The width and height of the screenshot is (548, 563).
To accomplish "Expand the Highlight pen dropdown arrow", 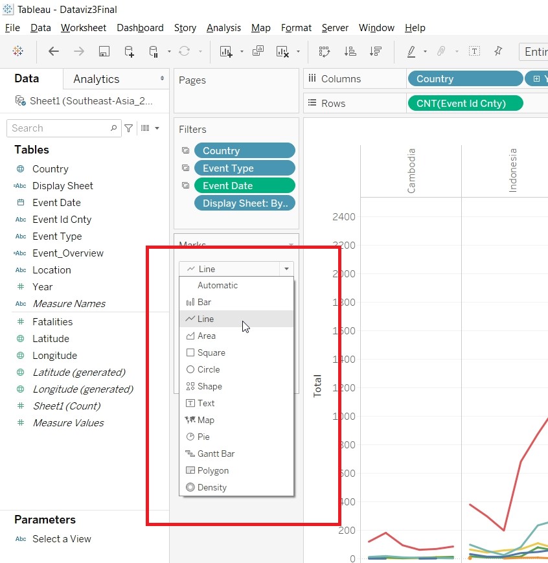I will point(425,52).
